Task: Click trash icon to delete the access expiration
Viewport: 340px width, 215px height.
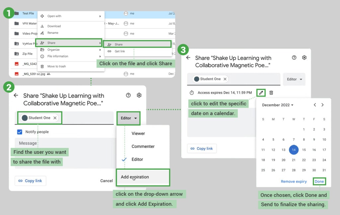Action: (271, 93)
